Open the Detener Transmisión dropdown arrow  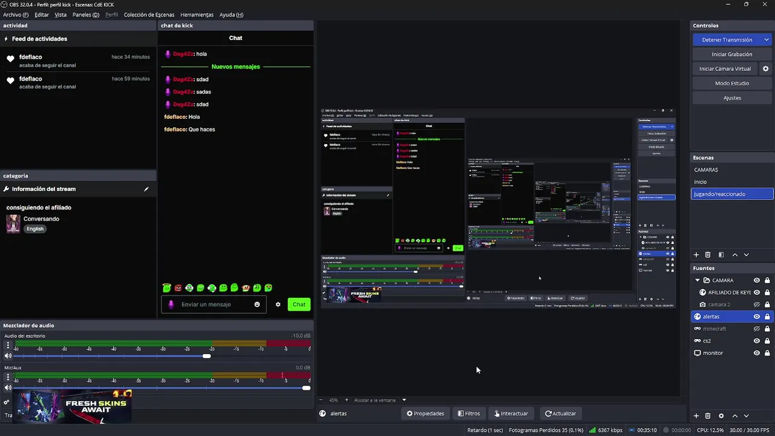click(767, 40)
